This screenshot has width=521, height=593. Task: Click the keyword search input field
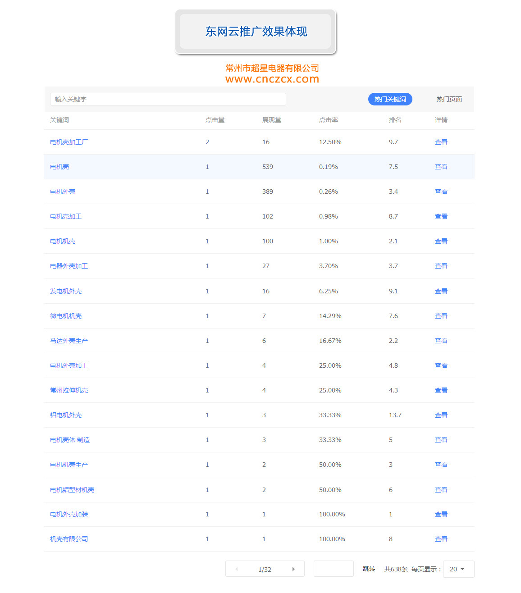pyautogui.click(x=168, y=99)
